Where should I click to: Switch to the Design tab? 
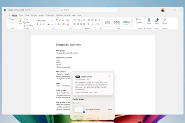pyautogui.click(x=34, y=15)
